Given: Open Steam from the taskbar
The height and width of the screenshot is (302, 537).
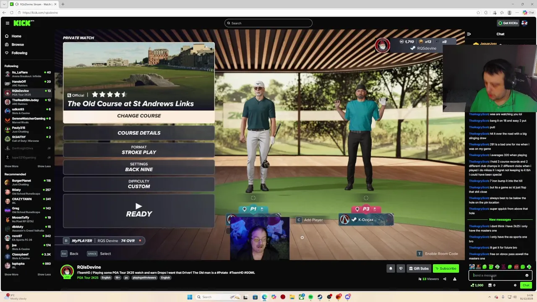Looking at the screenshot, I should 320,297.
